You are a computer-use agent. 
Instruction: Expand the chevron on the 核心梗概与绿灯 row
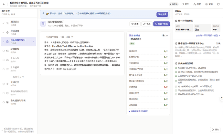[x=34, y=42]
